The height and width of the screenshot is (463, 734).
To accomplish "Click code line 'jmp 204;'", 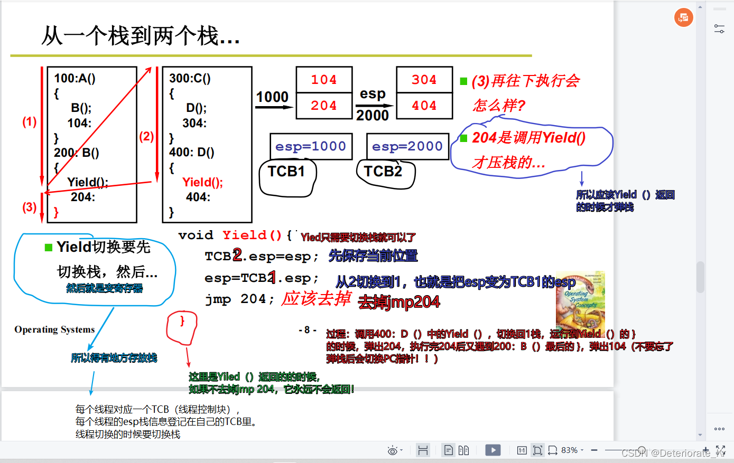I will click(240, 299).
